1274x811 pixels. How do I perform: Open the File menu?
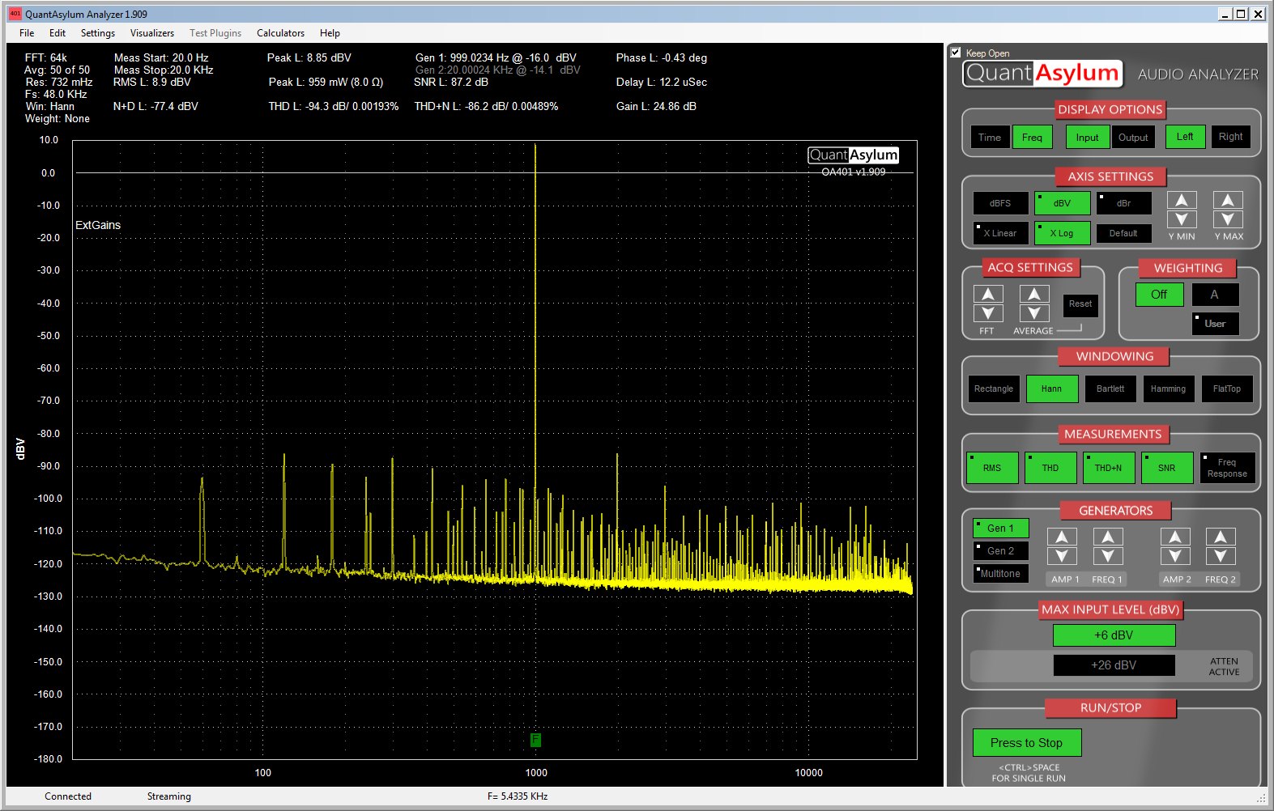27,33
